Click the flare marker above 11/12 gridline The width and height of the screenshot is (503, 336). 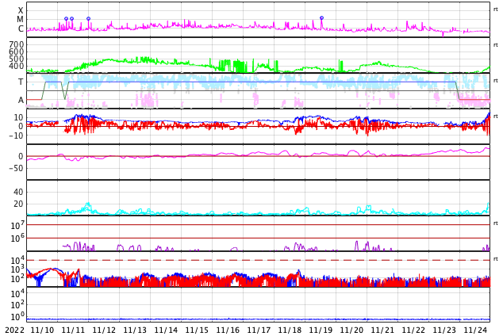click(x=89, y=18)
